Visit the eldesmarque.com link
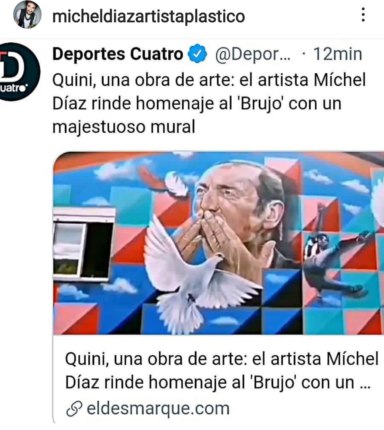The width and height of the screenshot is (384, 430). coord(158,409)
